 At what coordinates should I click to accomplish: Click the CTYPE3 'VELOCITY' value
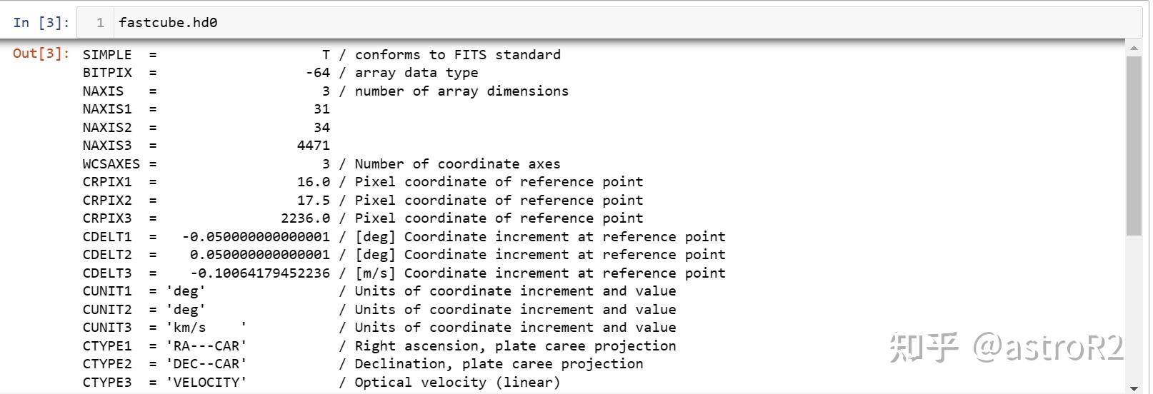(x=206, y=383)
